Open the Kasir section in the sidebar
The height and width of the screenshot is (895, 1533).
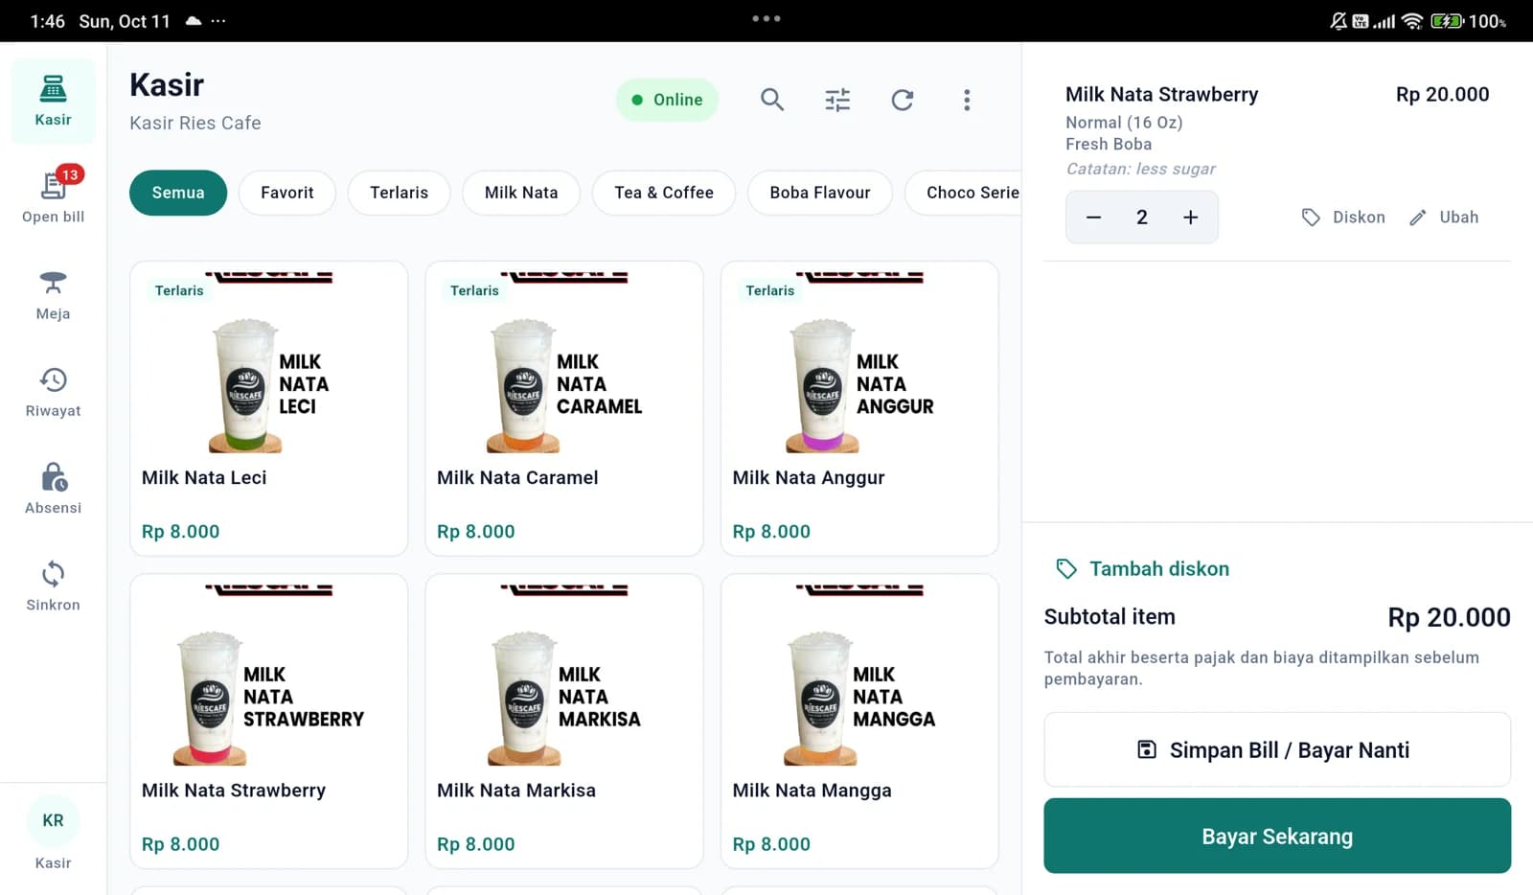point(53,101)
